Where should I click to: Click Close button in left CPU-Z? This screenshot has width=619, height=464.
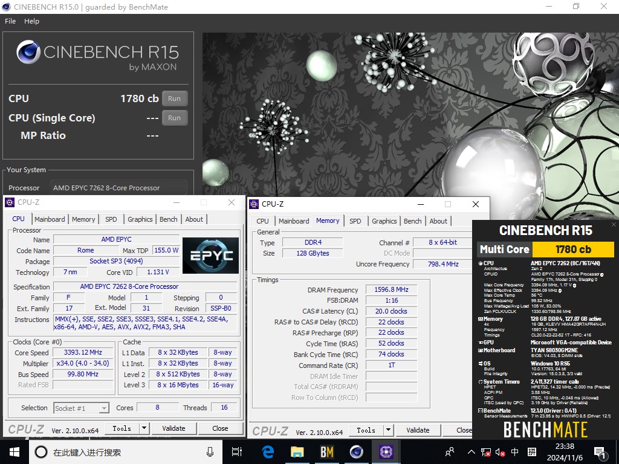coord(220,428)
